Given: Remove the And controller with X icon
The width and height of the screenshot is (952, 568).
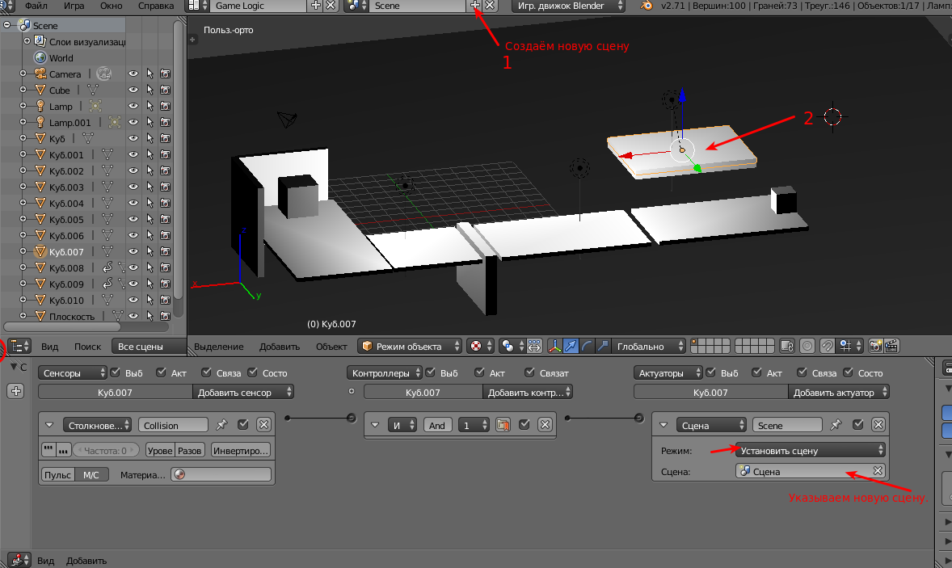Looking at the screenshot, I should [x=545, y=425].
